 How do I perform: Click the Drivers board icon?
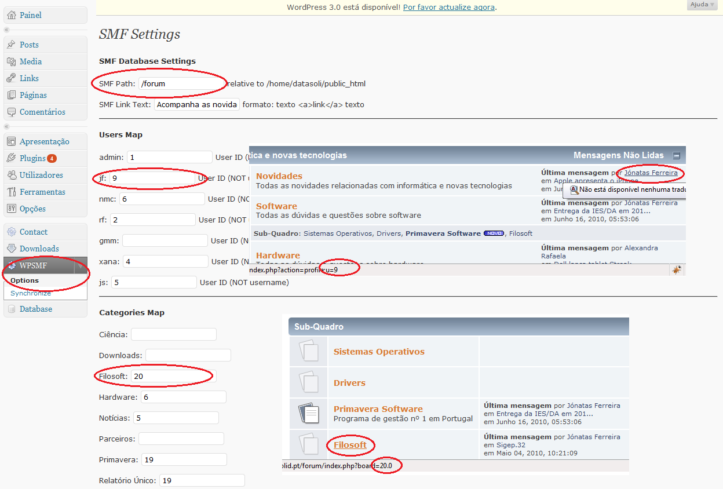309,382
